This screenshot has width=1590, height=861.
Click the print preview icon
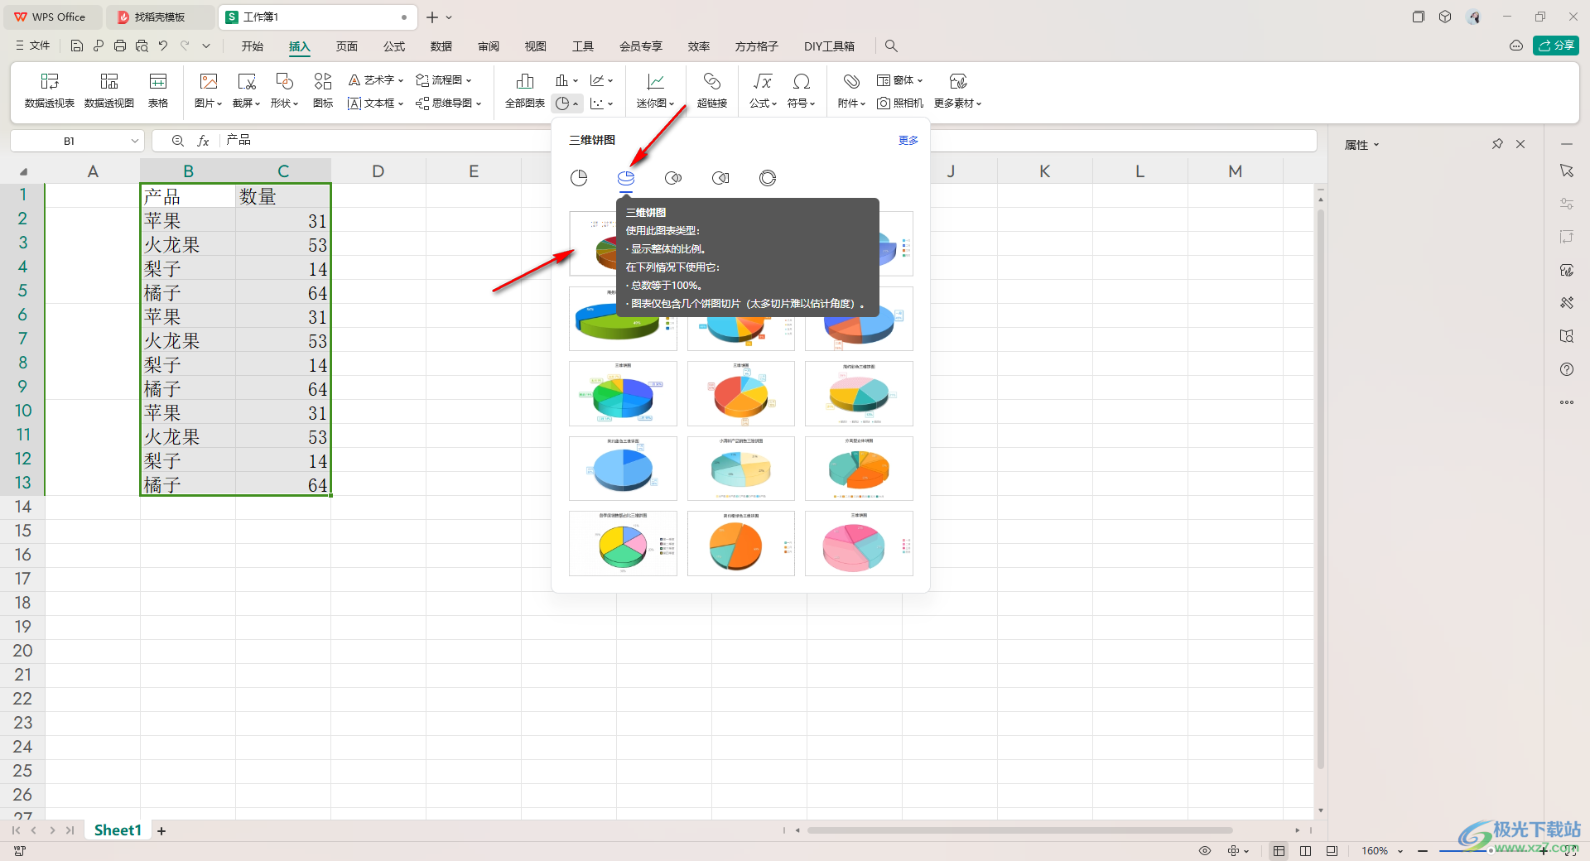point(142,46)
